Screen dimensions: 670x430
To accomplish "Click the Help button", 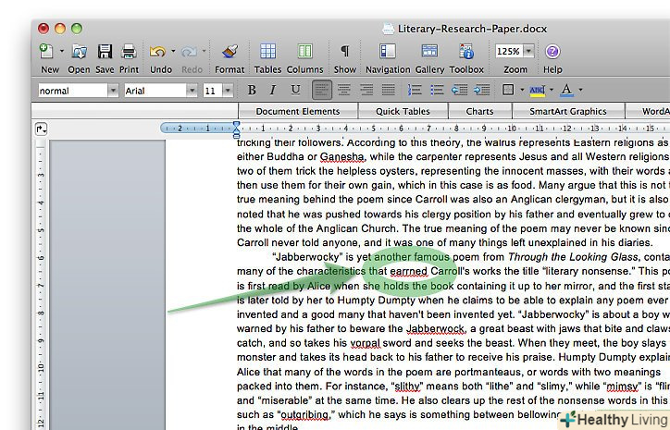I will click(x=552, y=52).
